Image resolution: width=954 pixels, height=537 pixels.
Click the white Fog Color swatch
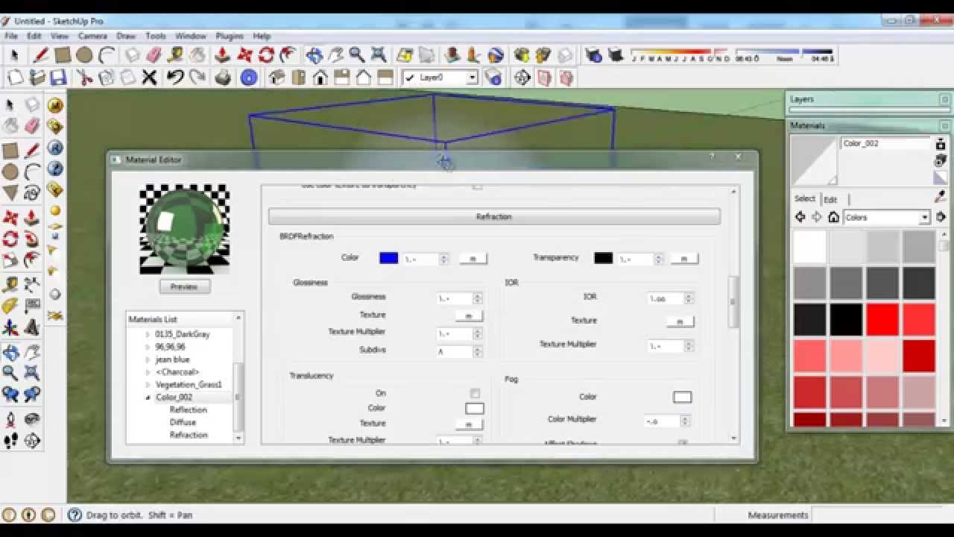(682, 397)
